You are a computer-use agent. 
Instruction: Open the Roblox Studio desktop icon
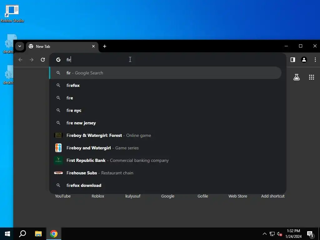click(12, 14)
